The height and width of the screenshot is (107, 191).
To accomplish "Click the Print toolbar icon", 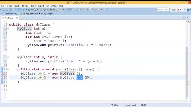I will pos(11,10).
